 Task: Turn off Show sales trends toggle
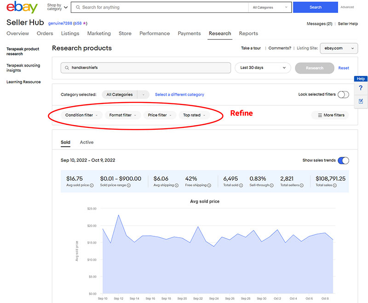click(x=343, y=160)
